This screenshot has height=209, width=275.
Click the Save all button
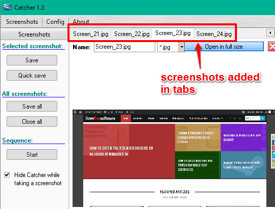coord(32,106)
